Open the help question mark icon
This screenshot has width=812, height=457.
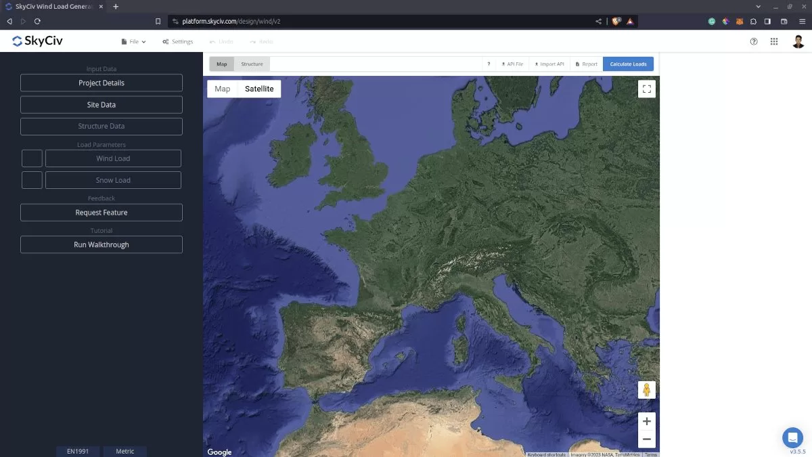tap(754, 41)
